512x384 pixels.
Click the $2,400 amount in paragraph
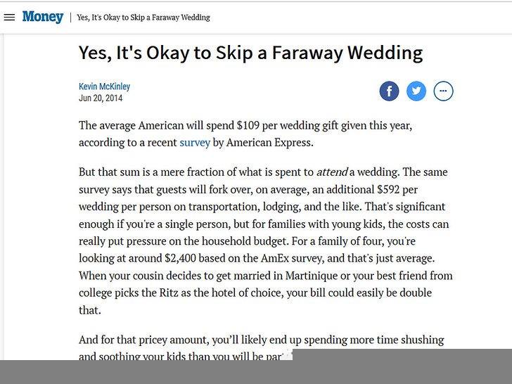(180, 258)
